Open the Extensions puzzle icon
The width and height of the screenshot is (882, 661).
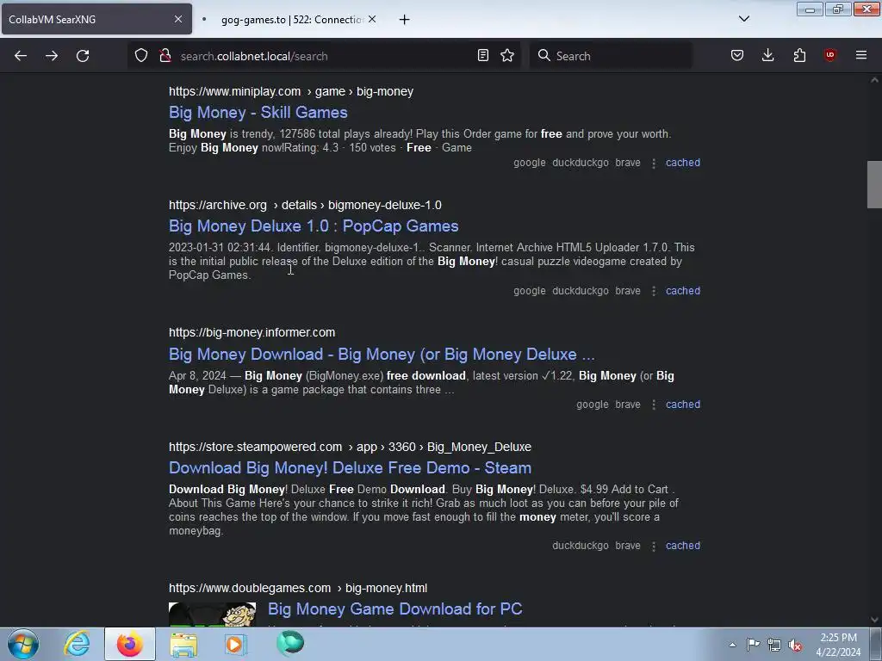coord(799,55)
